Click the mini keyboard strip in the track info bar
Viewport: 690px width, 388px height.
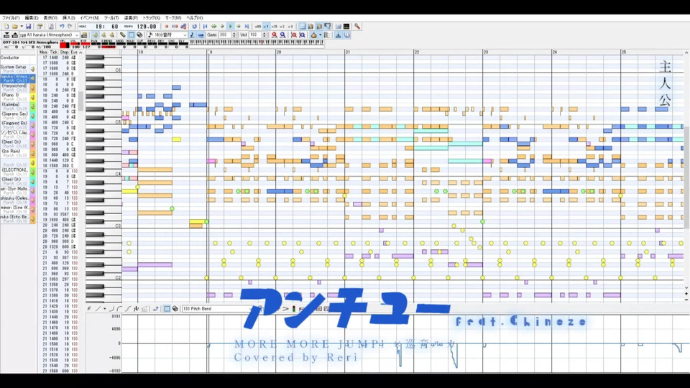[257, 42]
